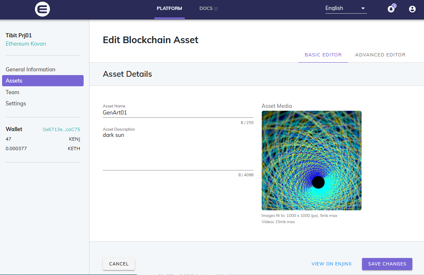The height and width of the screenshot is (275, 424).
Task: Select the Basic Editor tab
Action: (x=323, y=55)
